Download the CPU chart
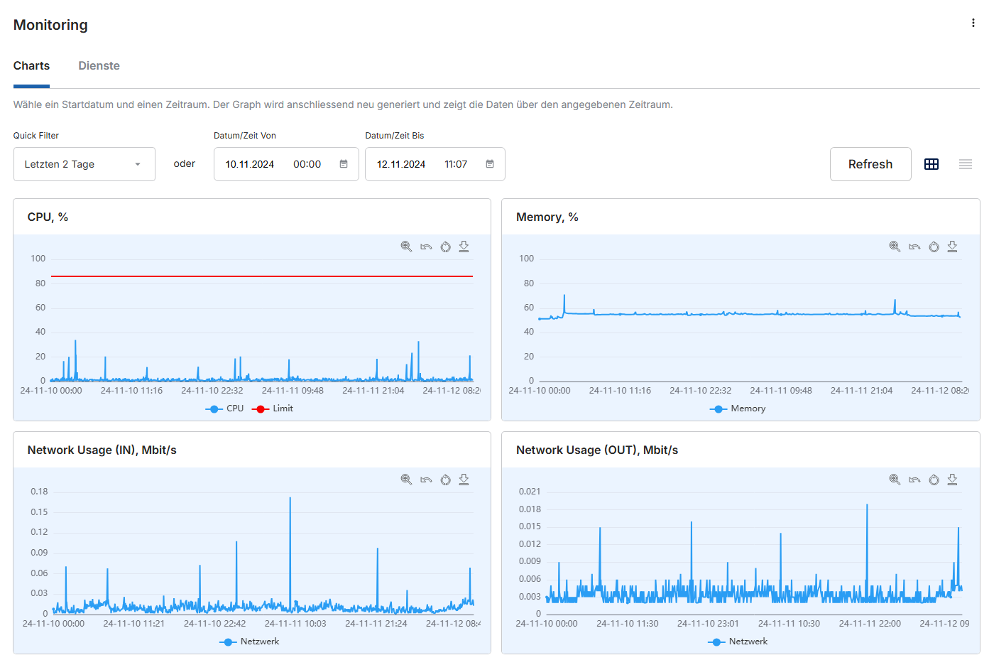The height and width of the screenshot is (660, 989). point(464,247)
